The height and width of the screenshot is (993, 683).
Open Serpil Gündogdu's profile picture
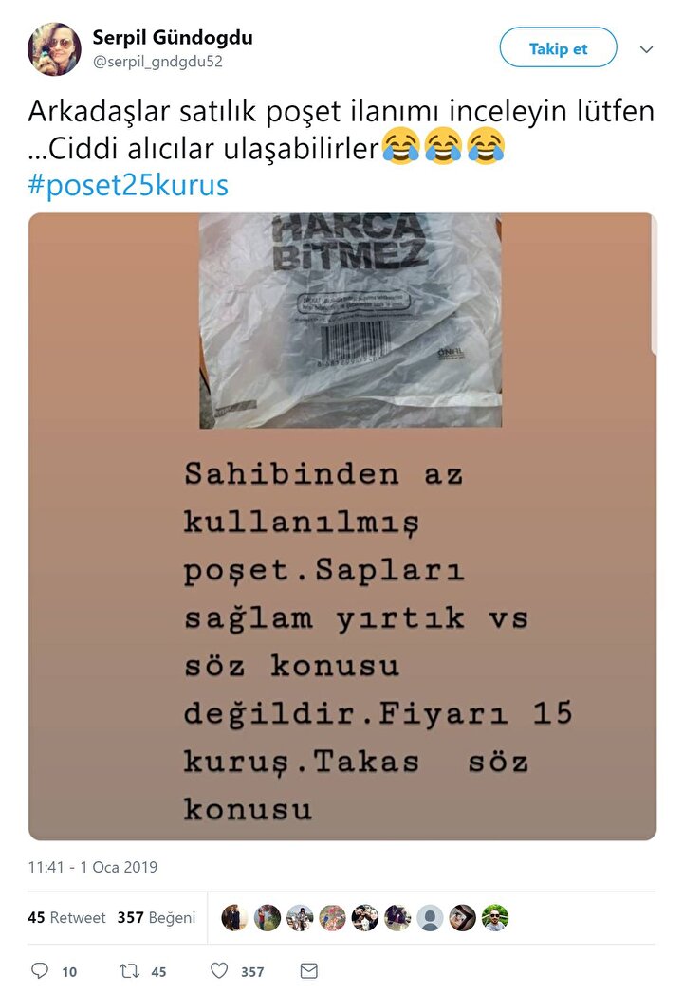tap(54, 48)
